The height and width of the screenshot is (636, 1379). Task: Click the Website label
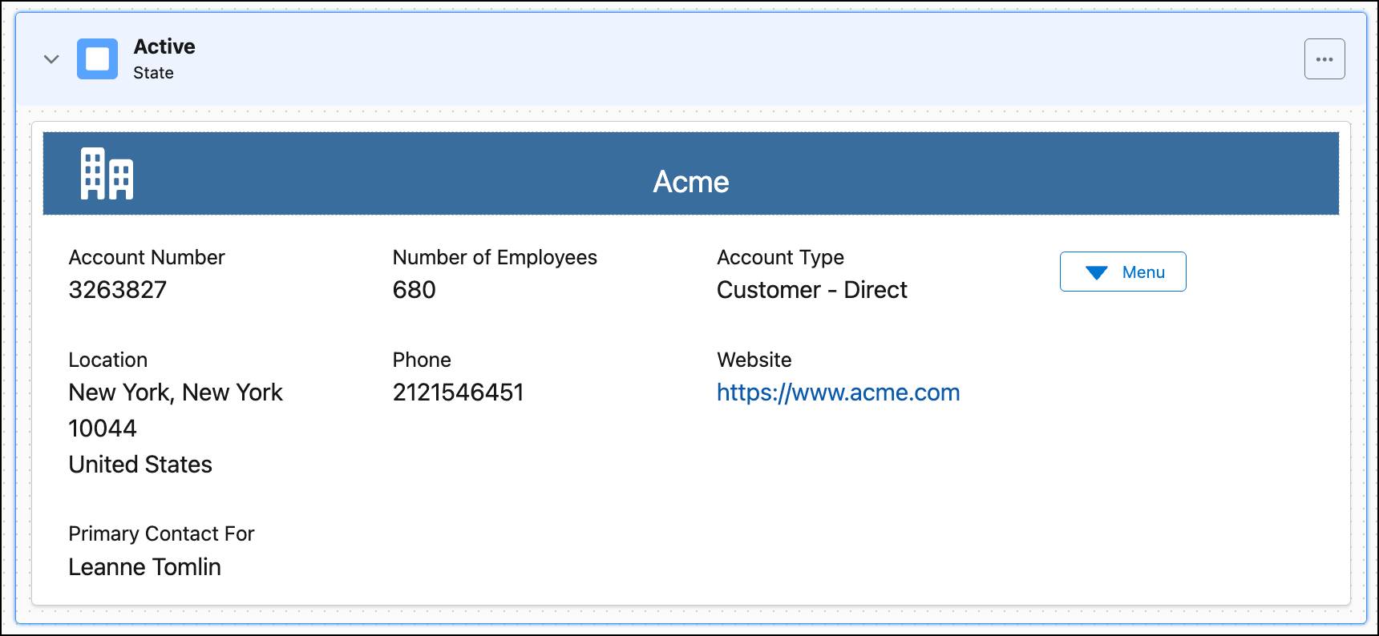coord(754,360)
